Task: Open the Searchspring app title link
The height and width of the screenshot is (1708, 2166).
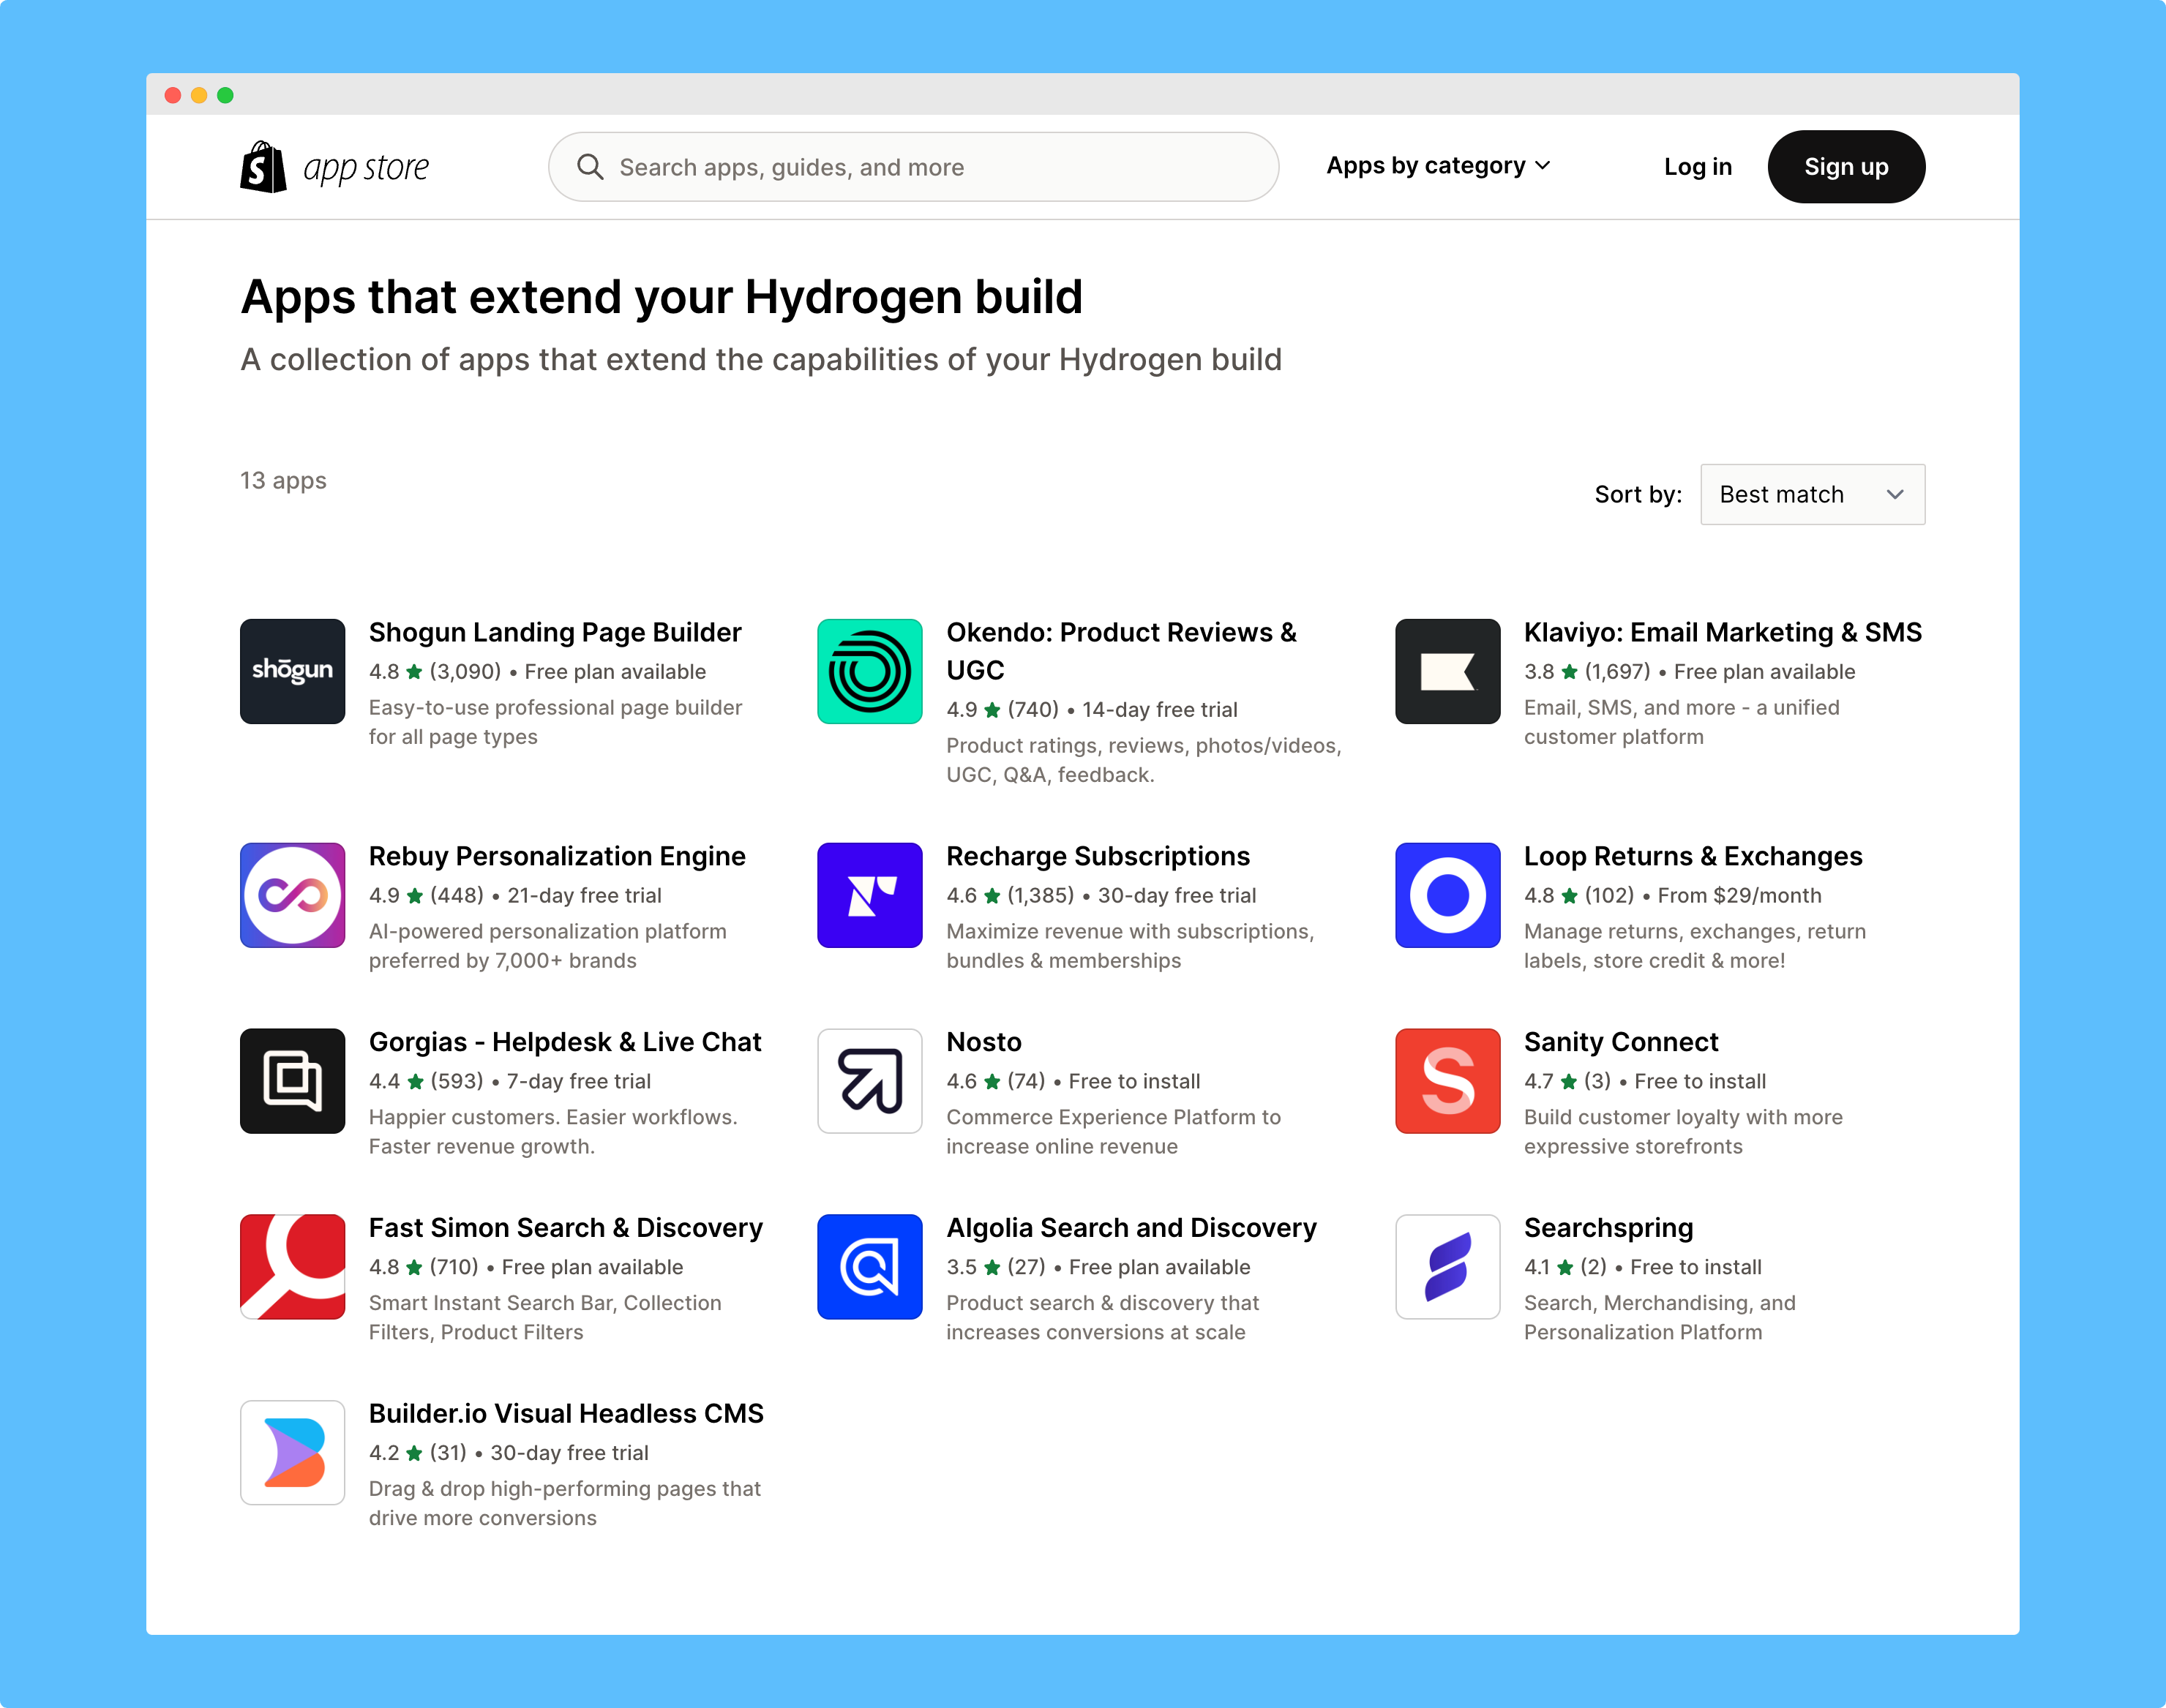Action: [x=1608, y=1228]
